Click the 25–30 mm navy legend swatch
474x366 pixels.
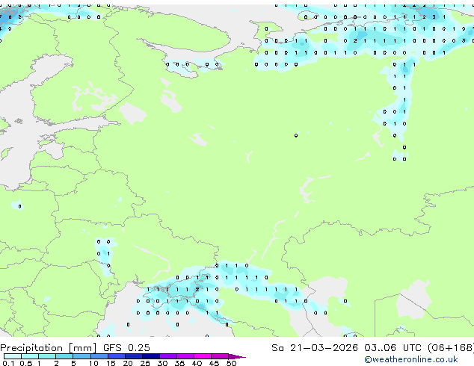tap(151, 356)
